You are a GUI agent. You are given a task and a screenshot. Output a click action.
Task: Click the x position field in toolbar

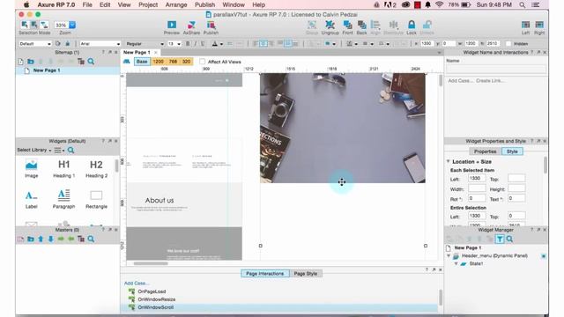click(427, 43)
